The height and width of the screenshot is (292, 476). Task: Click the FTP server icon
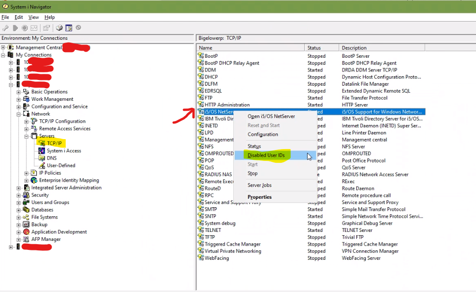pos(201,98)
